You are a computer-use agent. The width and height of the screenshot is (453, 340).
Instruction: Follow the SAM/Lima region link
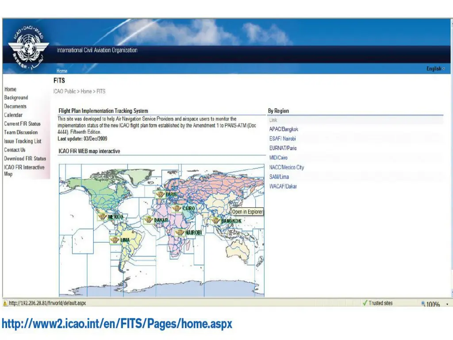[x=279, y=177]
